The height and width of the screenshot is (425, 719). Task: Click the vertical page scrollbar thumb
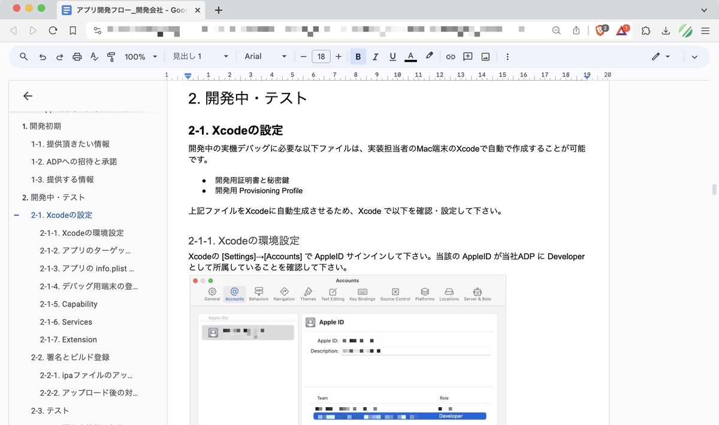[x=714, y=190]
